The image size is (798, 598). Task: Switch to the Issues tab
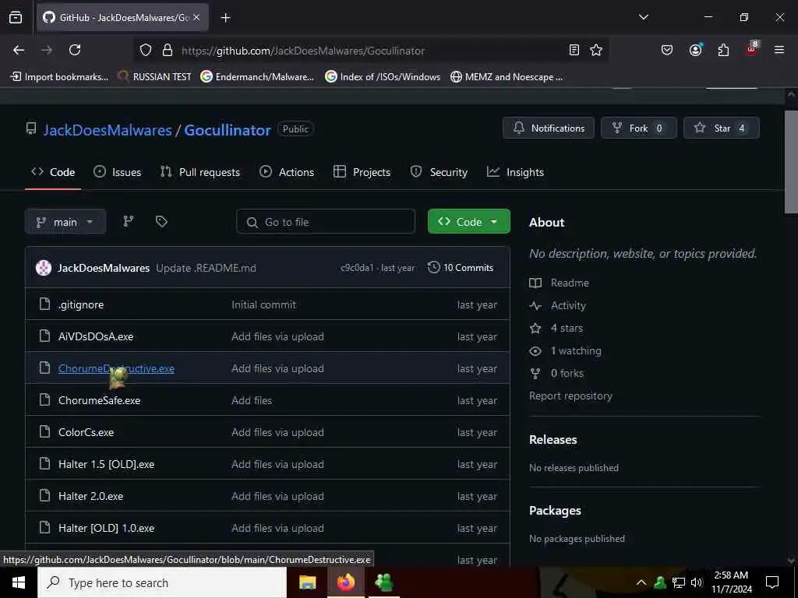pyautogui.click(x=118, y=172)
